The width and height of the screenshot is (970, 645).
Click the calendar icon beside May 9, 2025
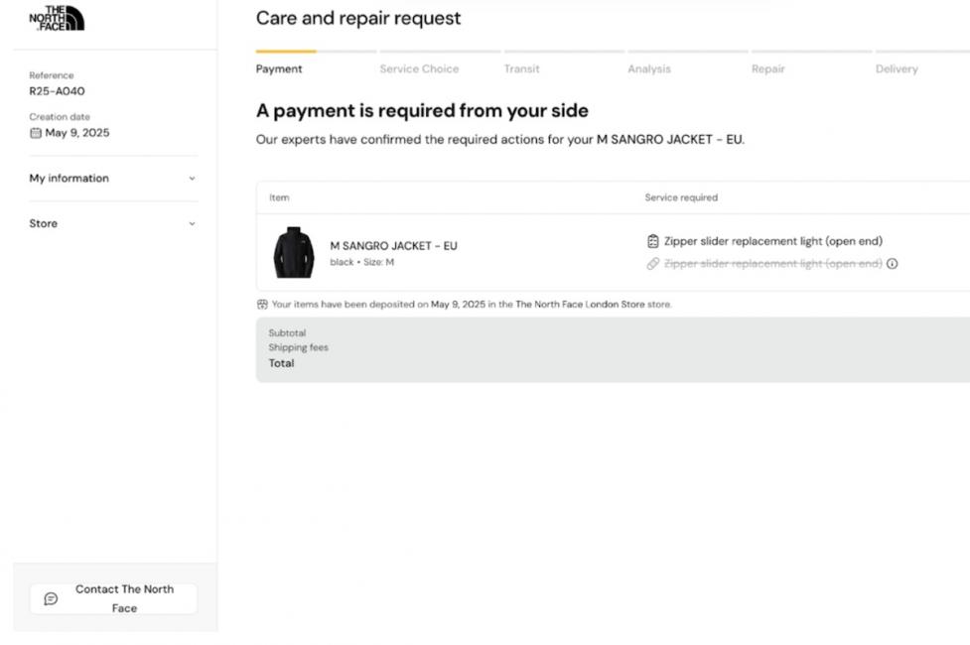36,133
